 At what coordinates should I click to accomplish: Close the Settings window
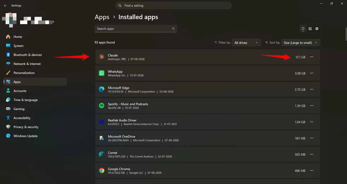pos(342,4)
